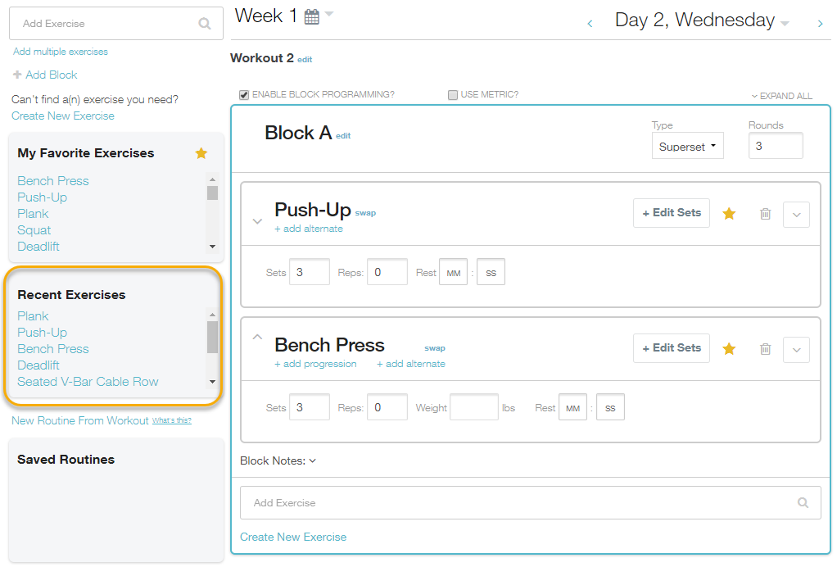Unfavorite Push-Up with its star icon
The image size is (837, 567).
[x=729, y=213]
